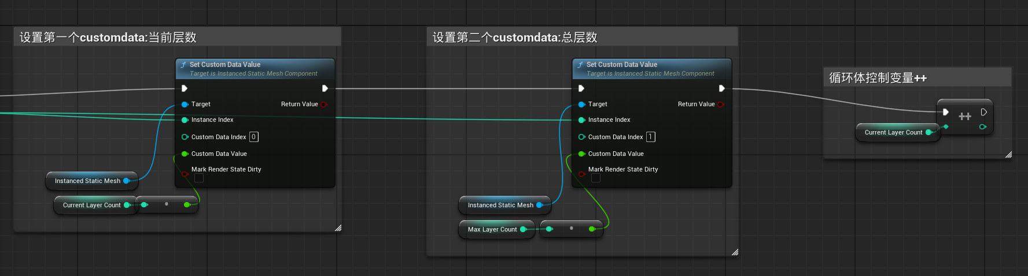The width and height of the screenshot is (1028, 276).
Task: Select the comment header 设置第二个customdata:总层数
Action: point(582,38)
